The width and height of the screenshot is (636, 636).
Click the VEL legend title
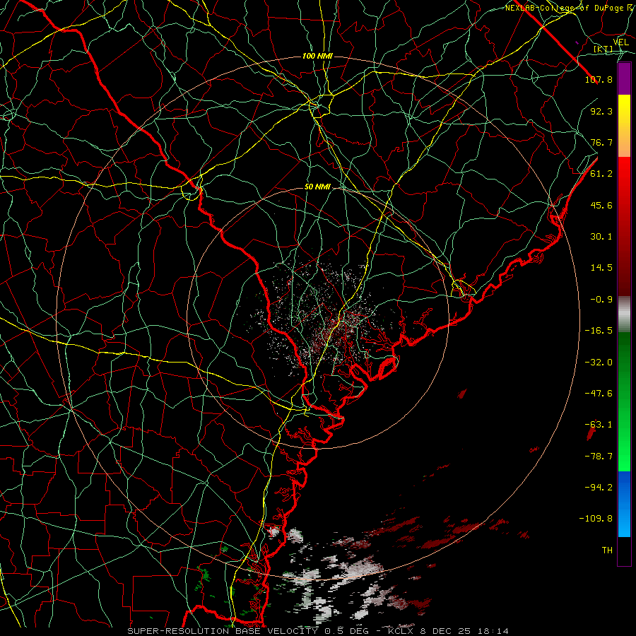pyautogui.click(x=620, y=42)
